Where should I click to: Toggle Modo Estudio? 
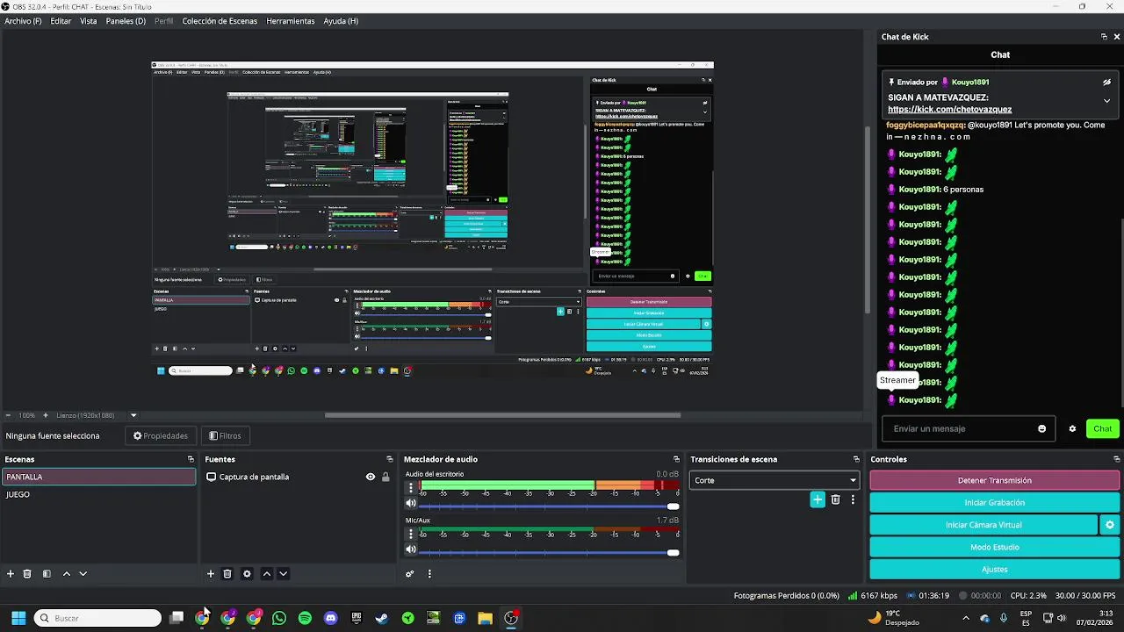[995, 547]
